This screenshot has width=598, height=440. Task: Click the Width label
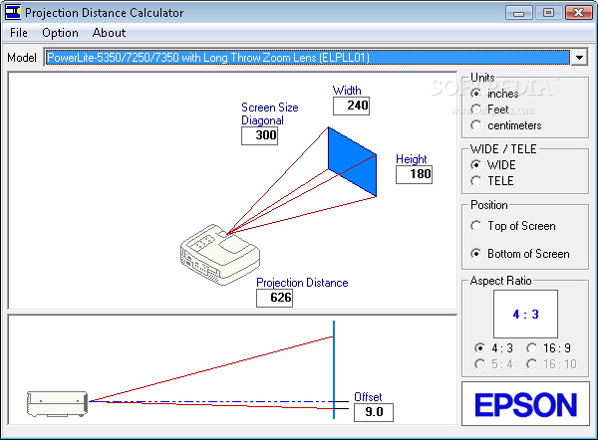pyautogui.click(x=347, y=91)
